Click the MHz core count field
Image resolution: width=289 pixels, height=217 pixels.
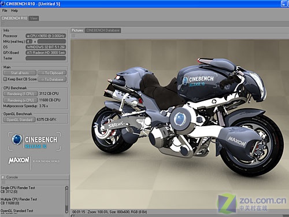tap(29, 42)
